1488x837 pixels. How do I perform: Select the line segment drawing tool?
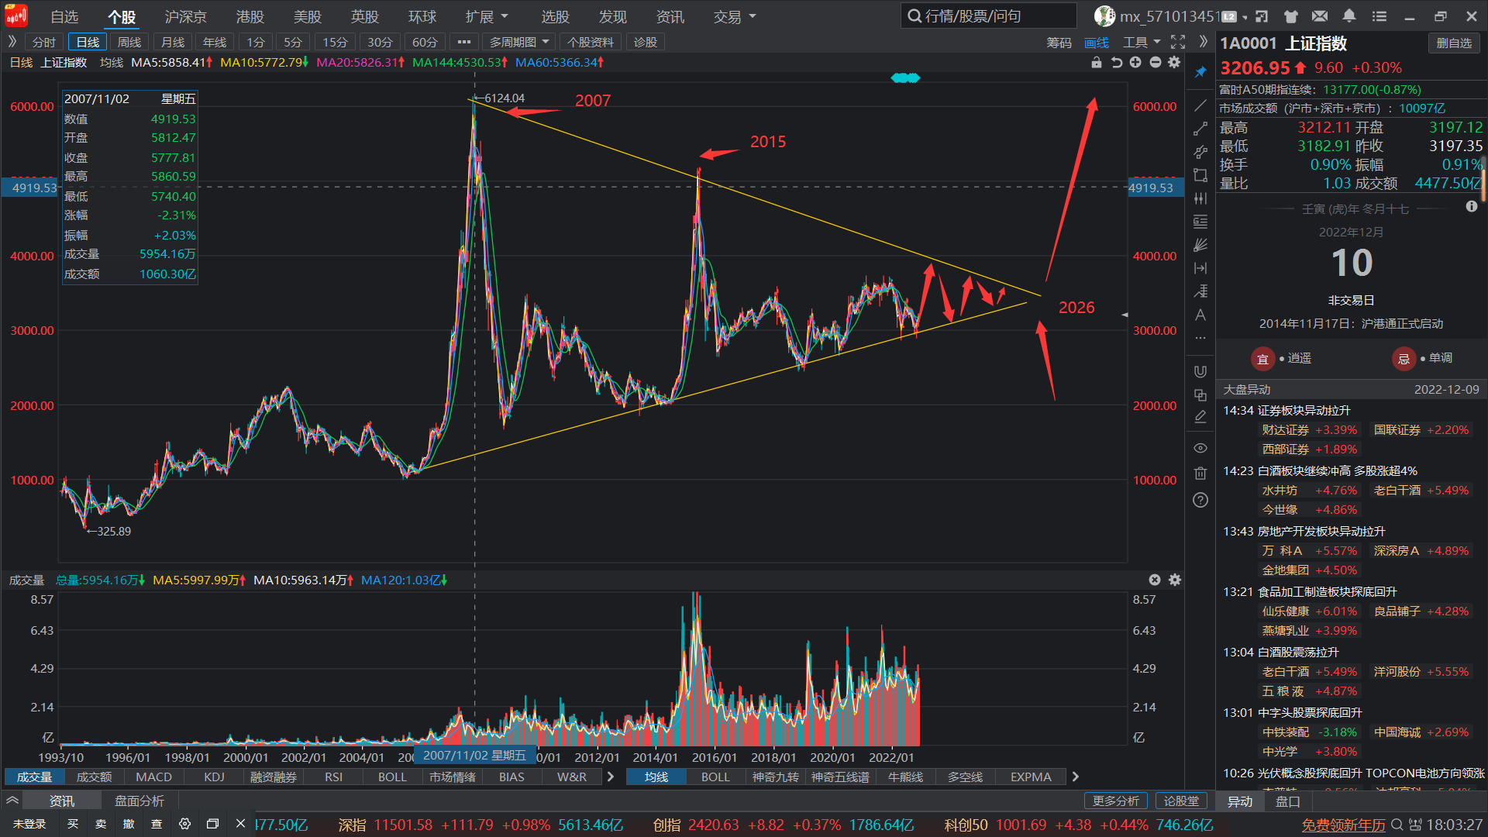1200,129
